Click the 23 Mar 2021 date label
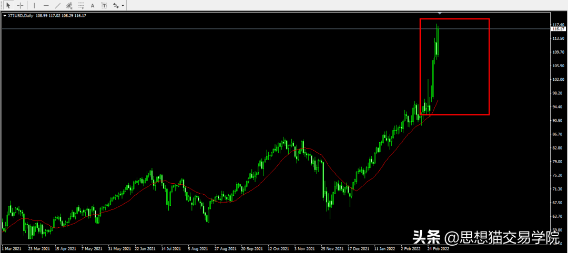This screenshot has height=253, width=568. [39, 249]
